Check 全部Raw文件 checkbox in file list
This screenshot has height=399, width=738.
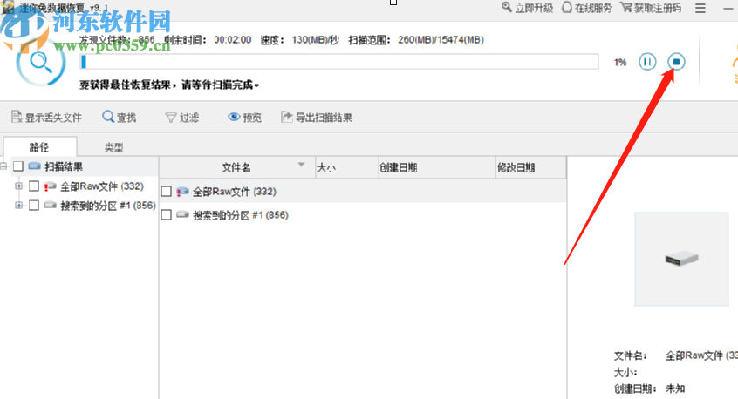166,192
